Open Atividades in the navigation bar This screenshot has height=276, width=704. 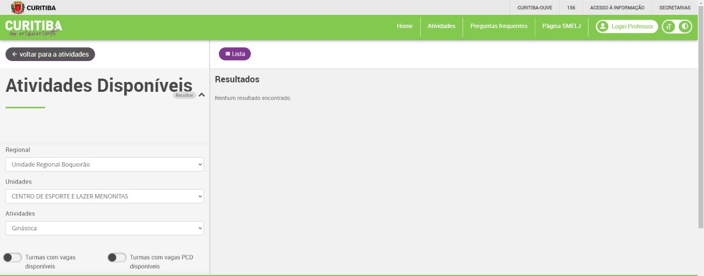(x=442, y=26)
